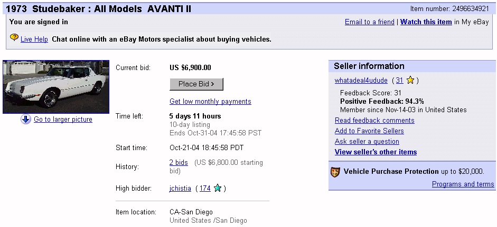The image size is (497, 227).
Task: Open seller whatadeal4udude profile link
Action: [361, 80]
